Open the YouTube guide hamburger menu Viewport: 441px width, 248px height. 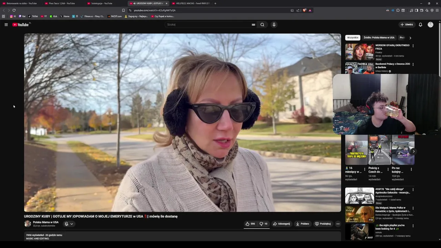(x=6, y=24)
